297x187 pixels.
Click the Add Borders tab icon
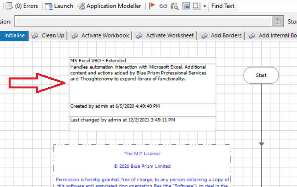(204, 36)
